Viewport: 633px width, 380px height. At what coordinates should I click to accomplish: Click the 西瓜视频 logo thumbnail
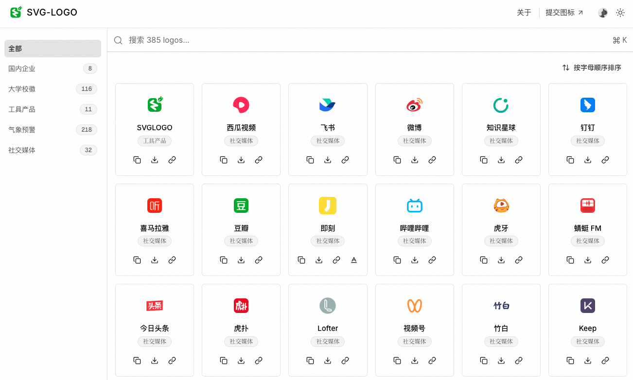(x=241, y=105)
